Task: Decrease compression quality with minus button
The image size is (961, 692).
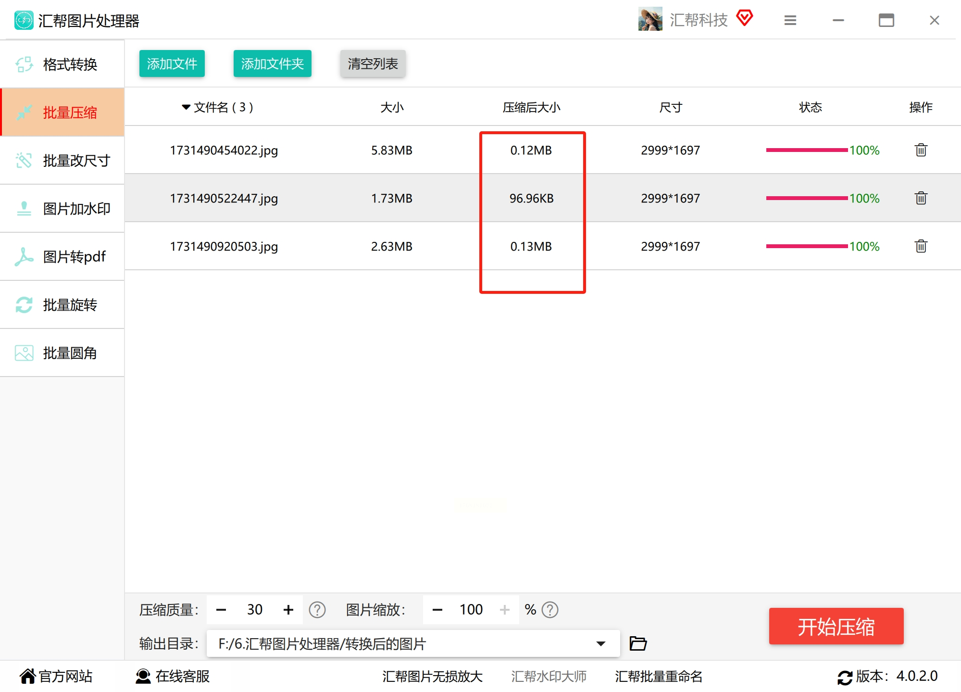Action: click(221, 610)
